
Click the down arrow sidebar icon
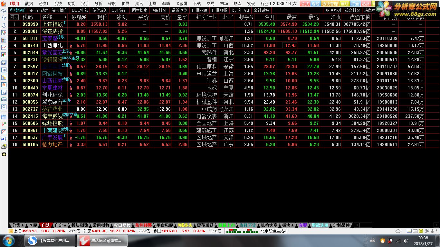pyautogui.click(x=4, y=25)
